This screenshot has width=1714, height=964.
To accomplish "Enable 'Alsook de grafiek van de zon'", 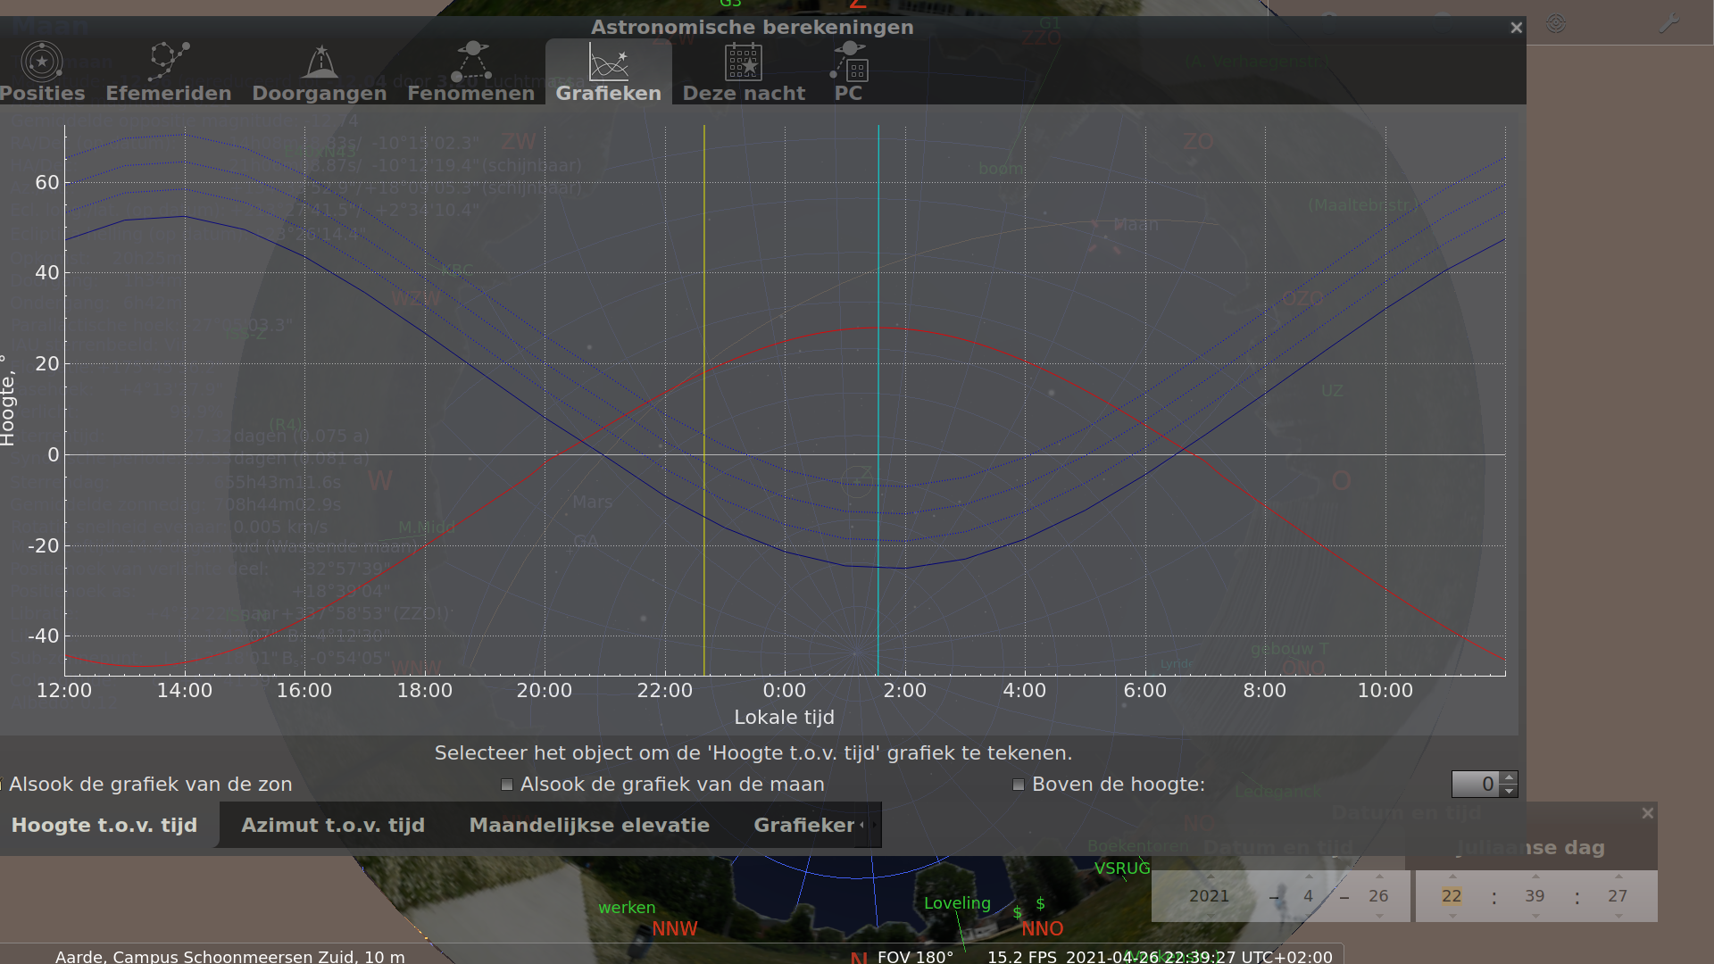I will [2, 785].
